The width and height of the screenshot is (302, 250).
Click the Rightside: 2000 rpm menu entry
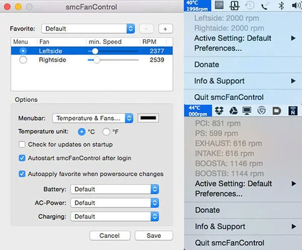[229, 28]
